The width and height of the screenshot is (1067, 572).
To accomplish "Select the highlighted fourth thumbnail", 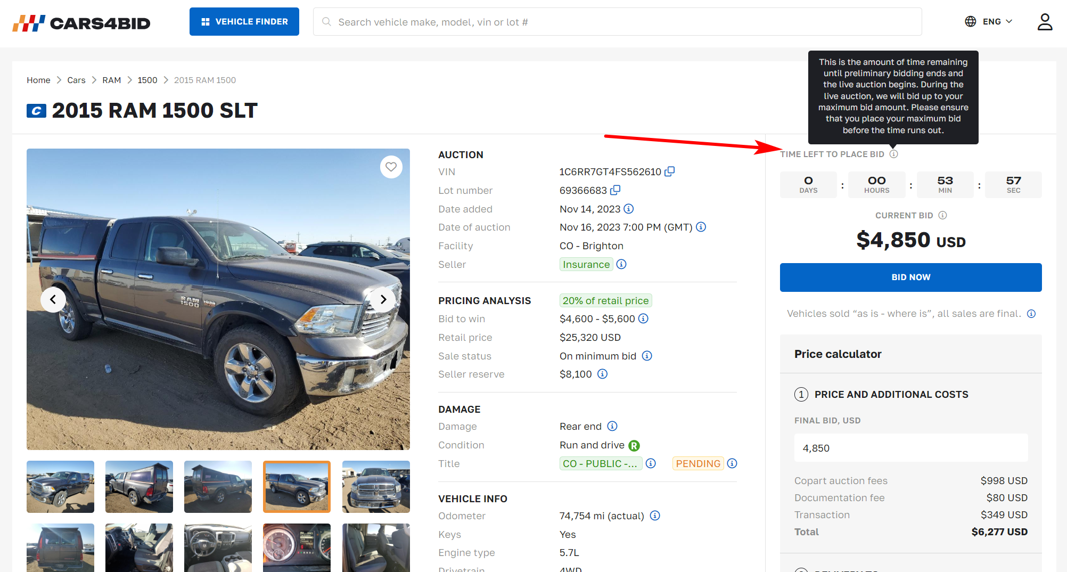I will [297, 487].
